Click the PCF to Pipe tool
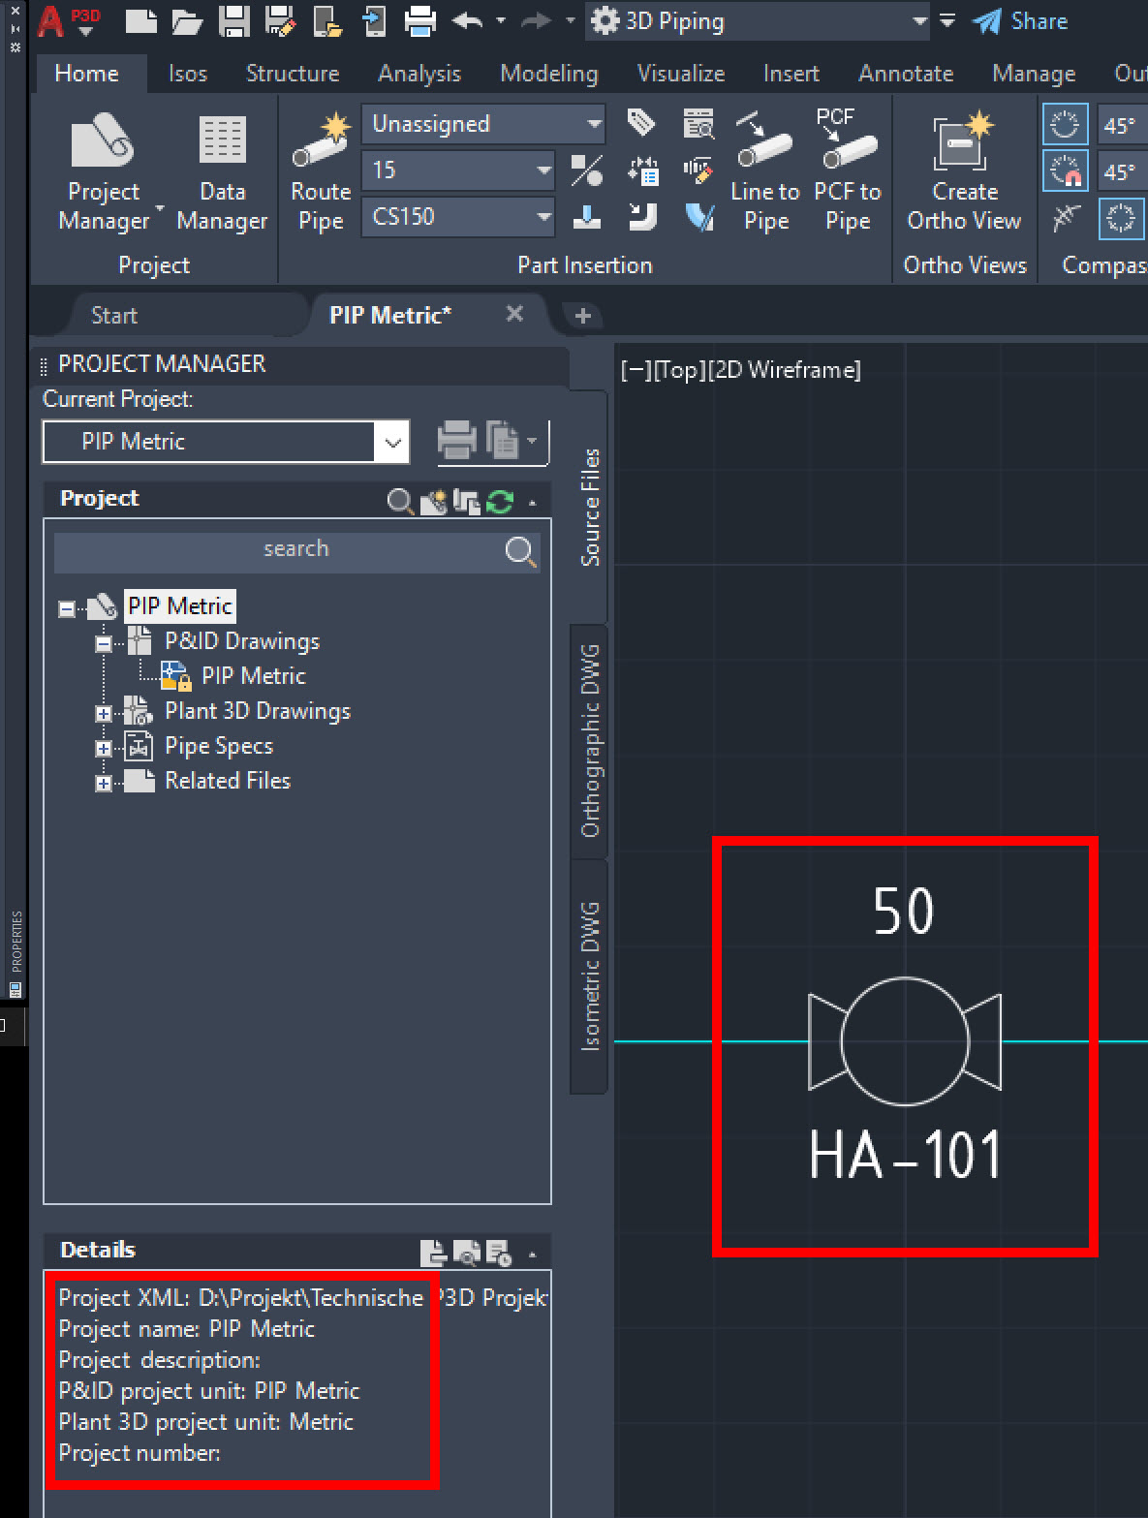 coord(847,172)
